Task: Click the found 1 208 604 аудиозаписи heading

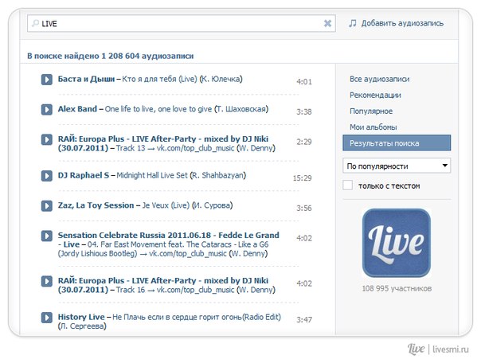Action: (111, 56)
